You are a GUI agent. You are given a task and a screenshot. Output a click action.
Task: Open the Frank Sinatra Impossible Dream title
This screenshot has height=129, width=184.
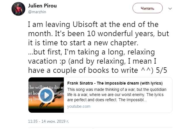click(x=115, y=83)
